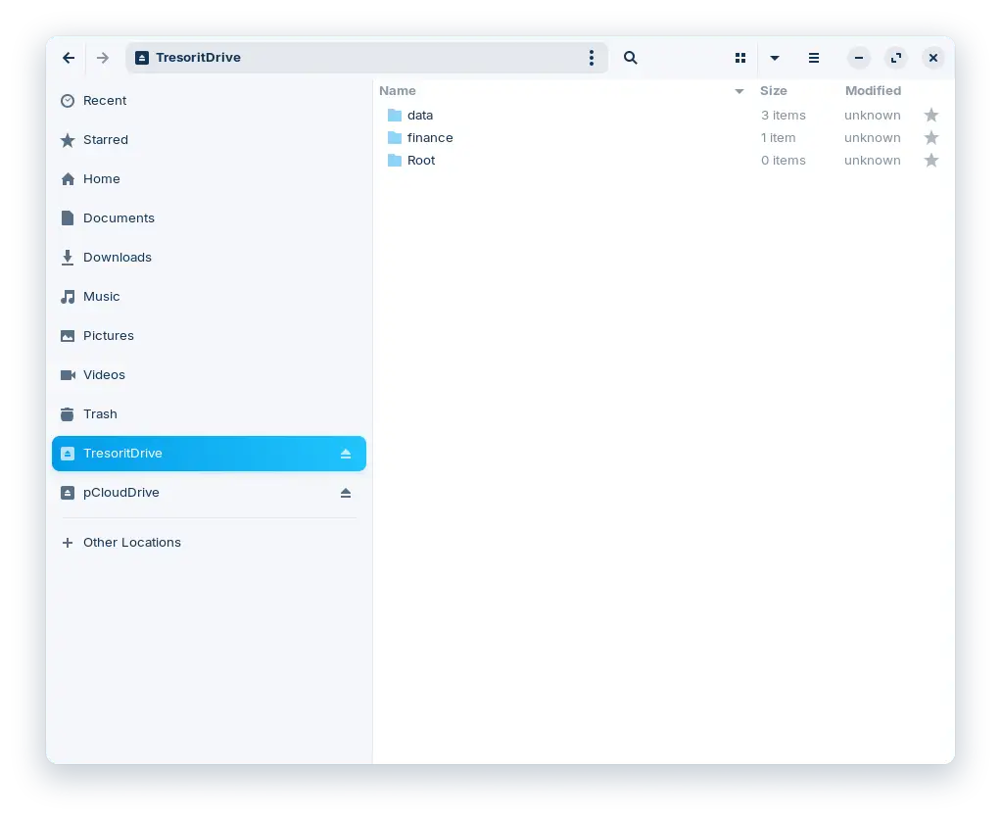1001x820 pixels.
Task: Click the Videos camera icon
Action: 68,375
